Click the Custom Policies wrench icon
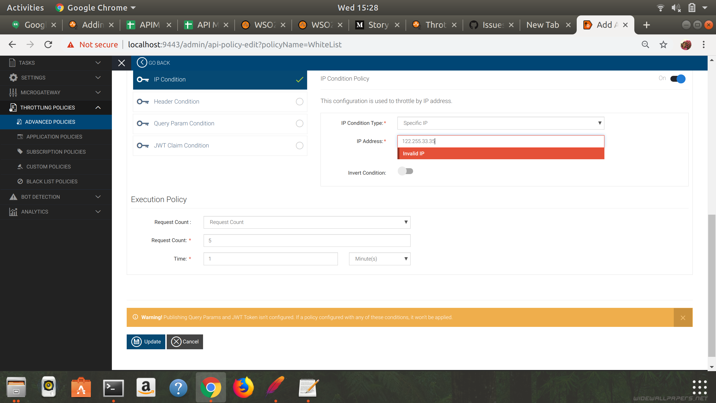The height and width of the screenshot is (403, 716). click(x=20, y=167)
